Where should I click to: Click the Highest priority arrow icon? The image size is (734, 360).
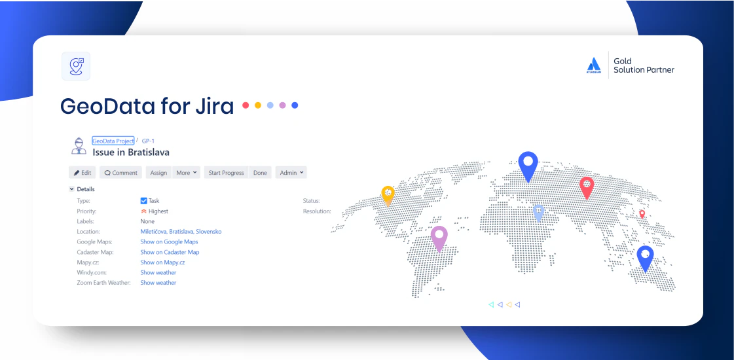pyautogui.click(x=143, y=211)
